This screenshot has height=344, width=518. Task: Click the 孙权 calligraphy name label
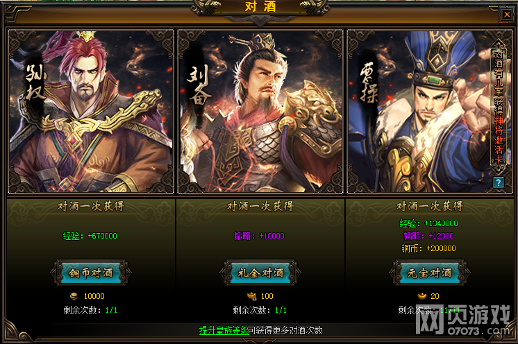(35, 83)
